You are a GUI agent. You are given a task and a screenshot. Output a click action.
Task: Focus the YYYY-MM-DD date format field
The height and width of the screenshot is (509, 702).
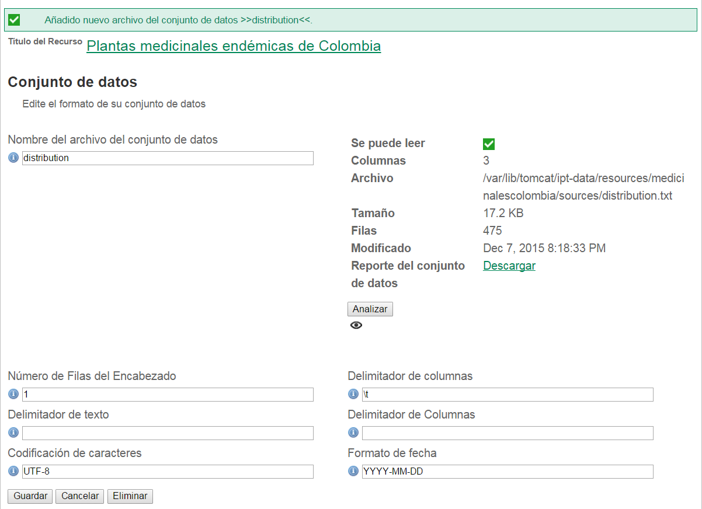point(508,472)
